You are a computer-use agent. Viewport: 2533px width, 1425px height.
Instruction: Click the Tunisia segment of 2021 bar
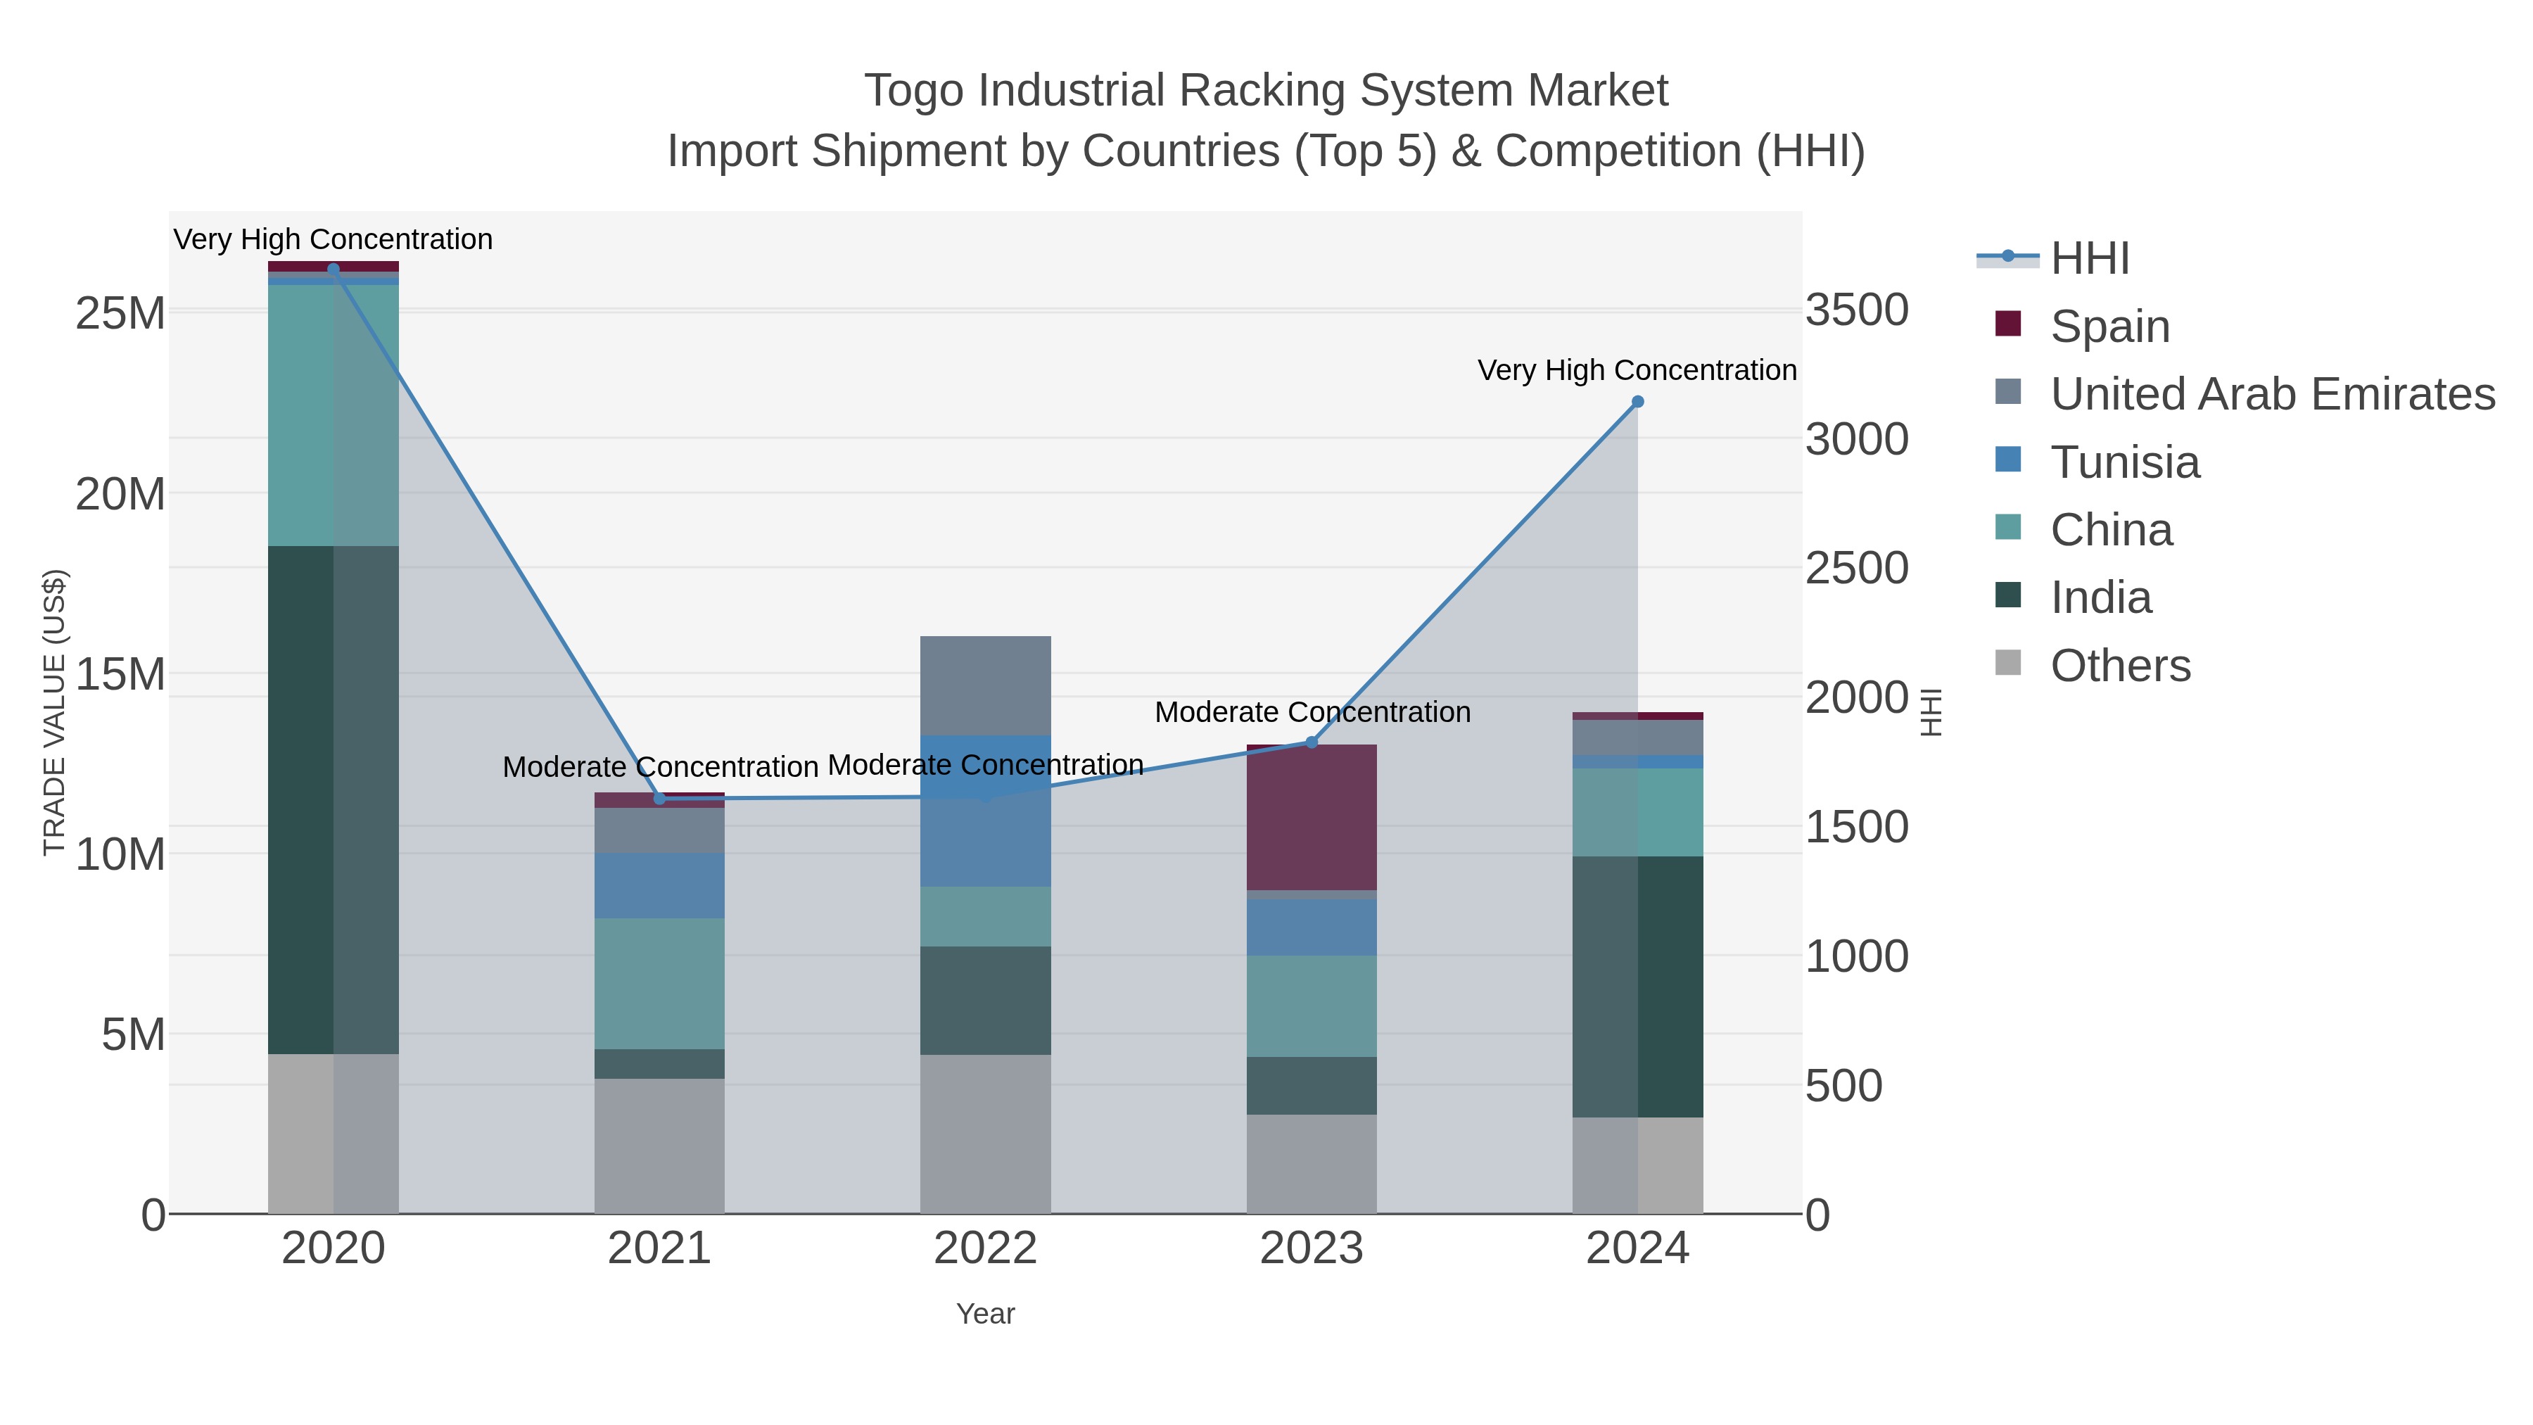point(660,885)
